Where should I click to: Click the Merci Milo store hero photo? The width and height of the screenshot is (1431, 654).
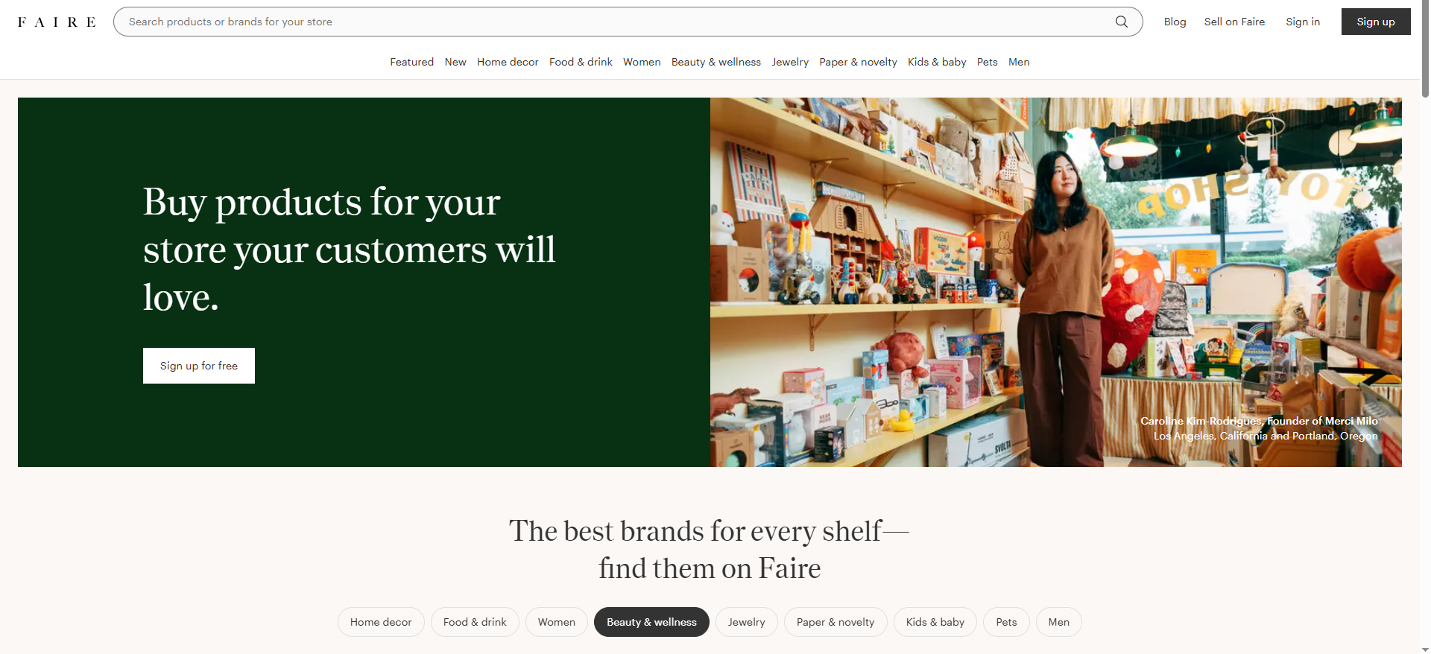click(1055, 282)
